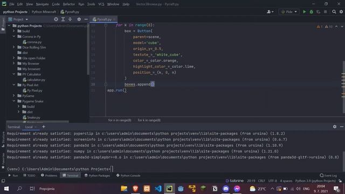Click terminal command prompt input
The width and height of the screenshot is (345, 194).
[x=112, y=169]
